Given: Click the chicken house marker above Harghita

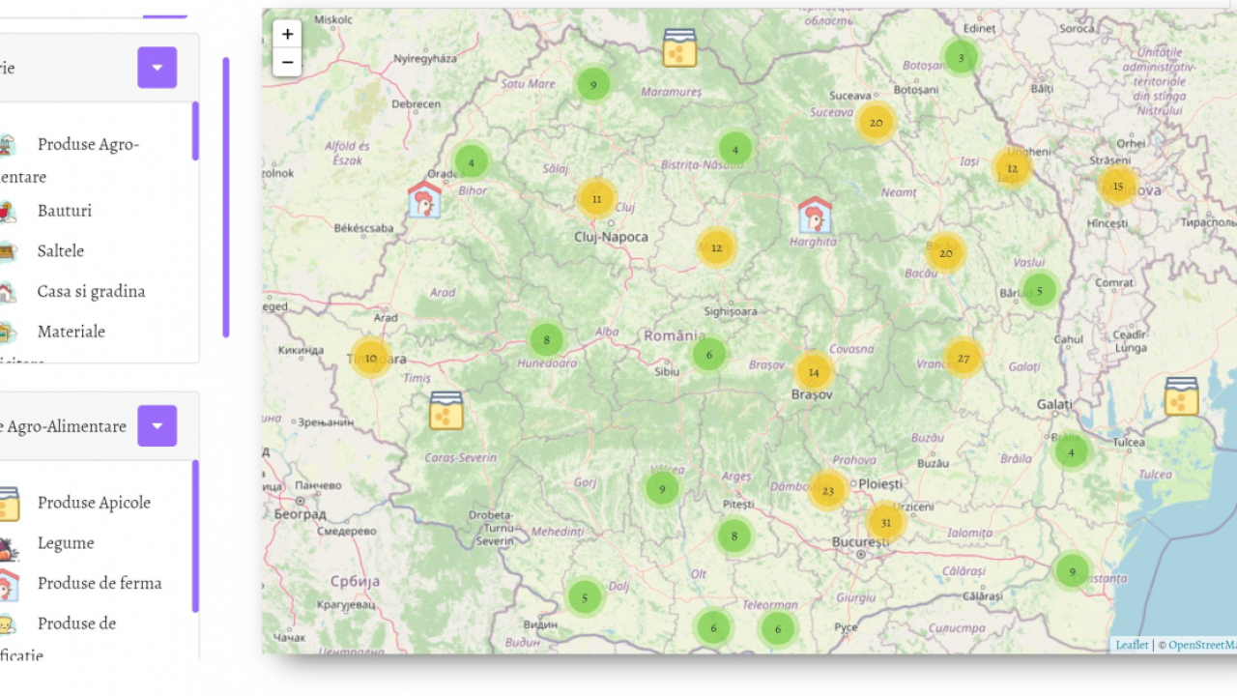Looking at the screenshot, I should click(815, 216).
